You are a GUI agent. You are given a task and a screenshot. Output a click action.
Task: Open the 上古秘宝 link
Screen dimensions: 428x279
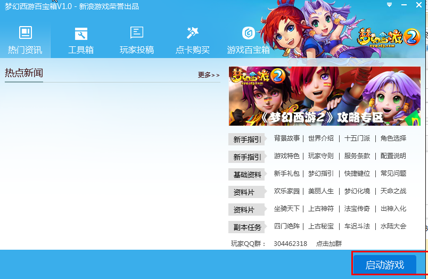pos(320,226)
